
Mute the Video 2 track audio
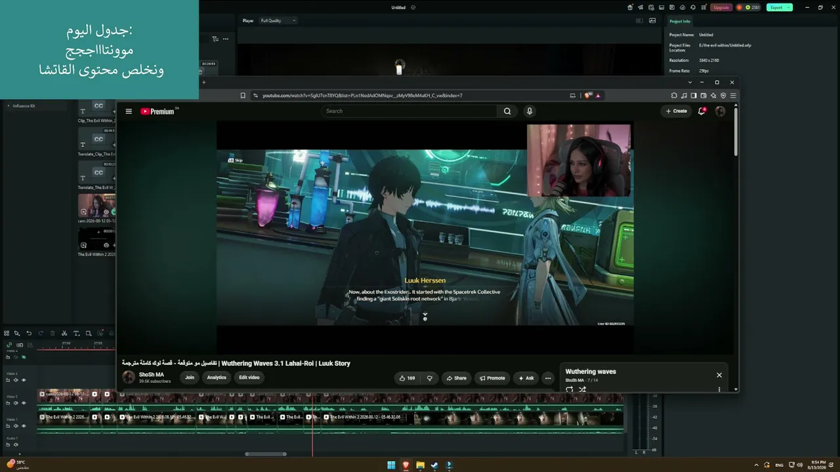click(16, 403)
